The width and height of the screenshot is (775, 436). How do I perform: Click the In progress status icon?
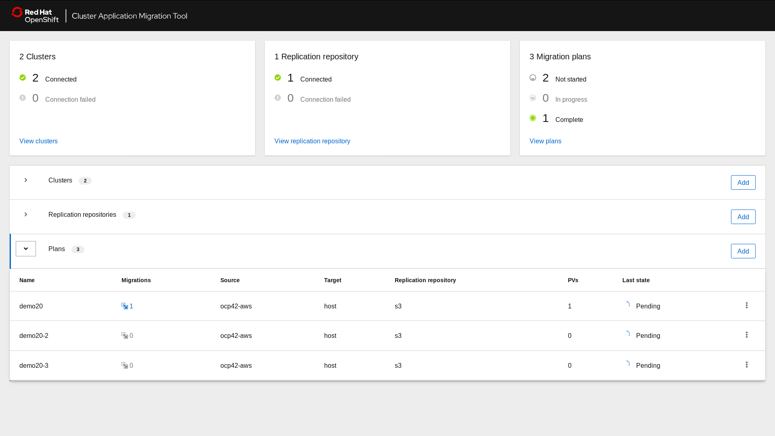click(533, 98)
